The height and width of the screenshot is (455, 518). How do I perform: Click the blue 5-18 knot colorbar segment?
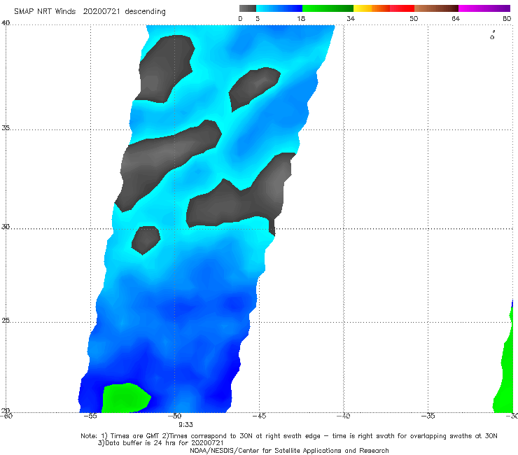tap(279, 8)
